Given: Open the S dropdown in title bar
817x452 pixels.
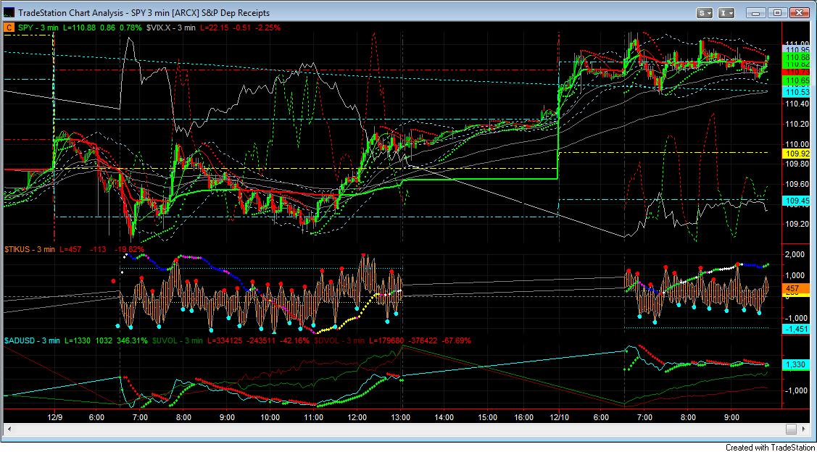Looking at the screenshot, I should 706,12.
